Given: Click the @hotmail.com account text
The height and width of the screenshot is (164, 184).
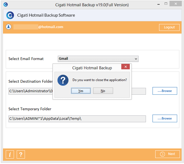Looking at the screenshot, I should coord(51,27).
